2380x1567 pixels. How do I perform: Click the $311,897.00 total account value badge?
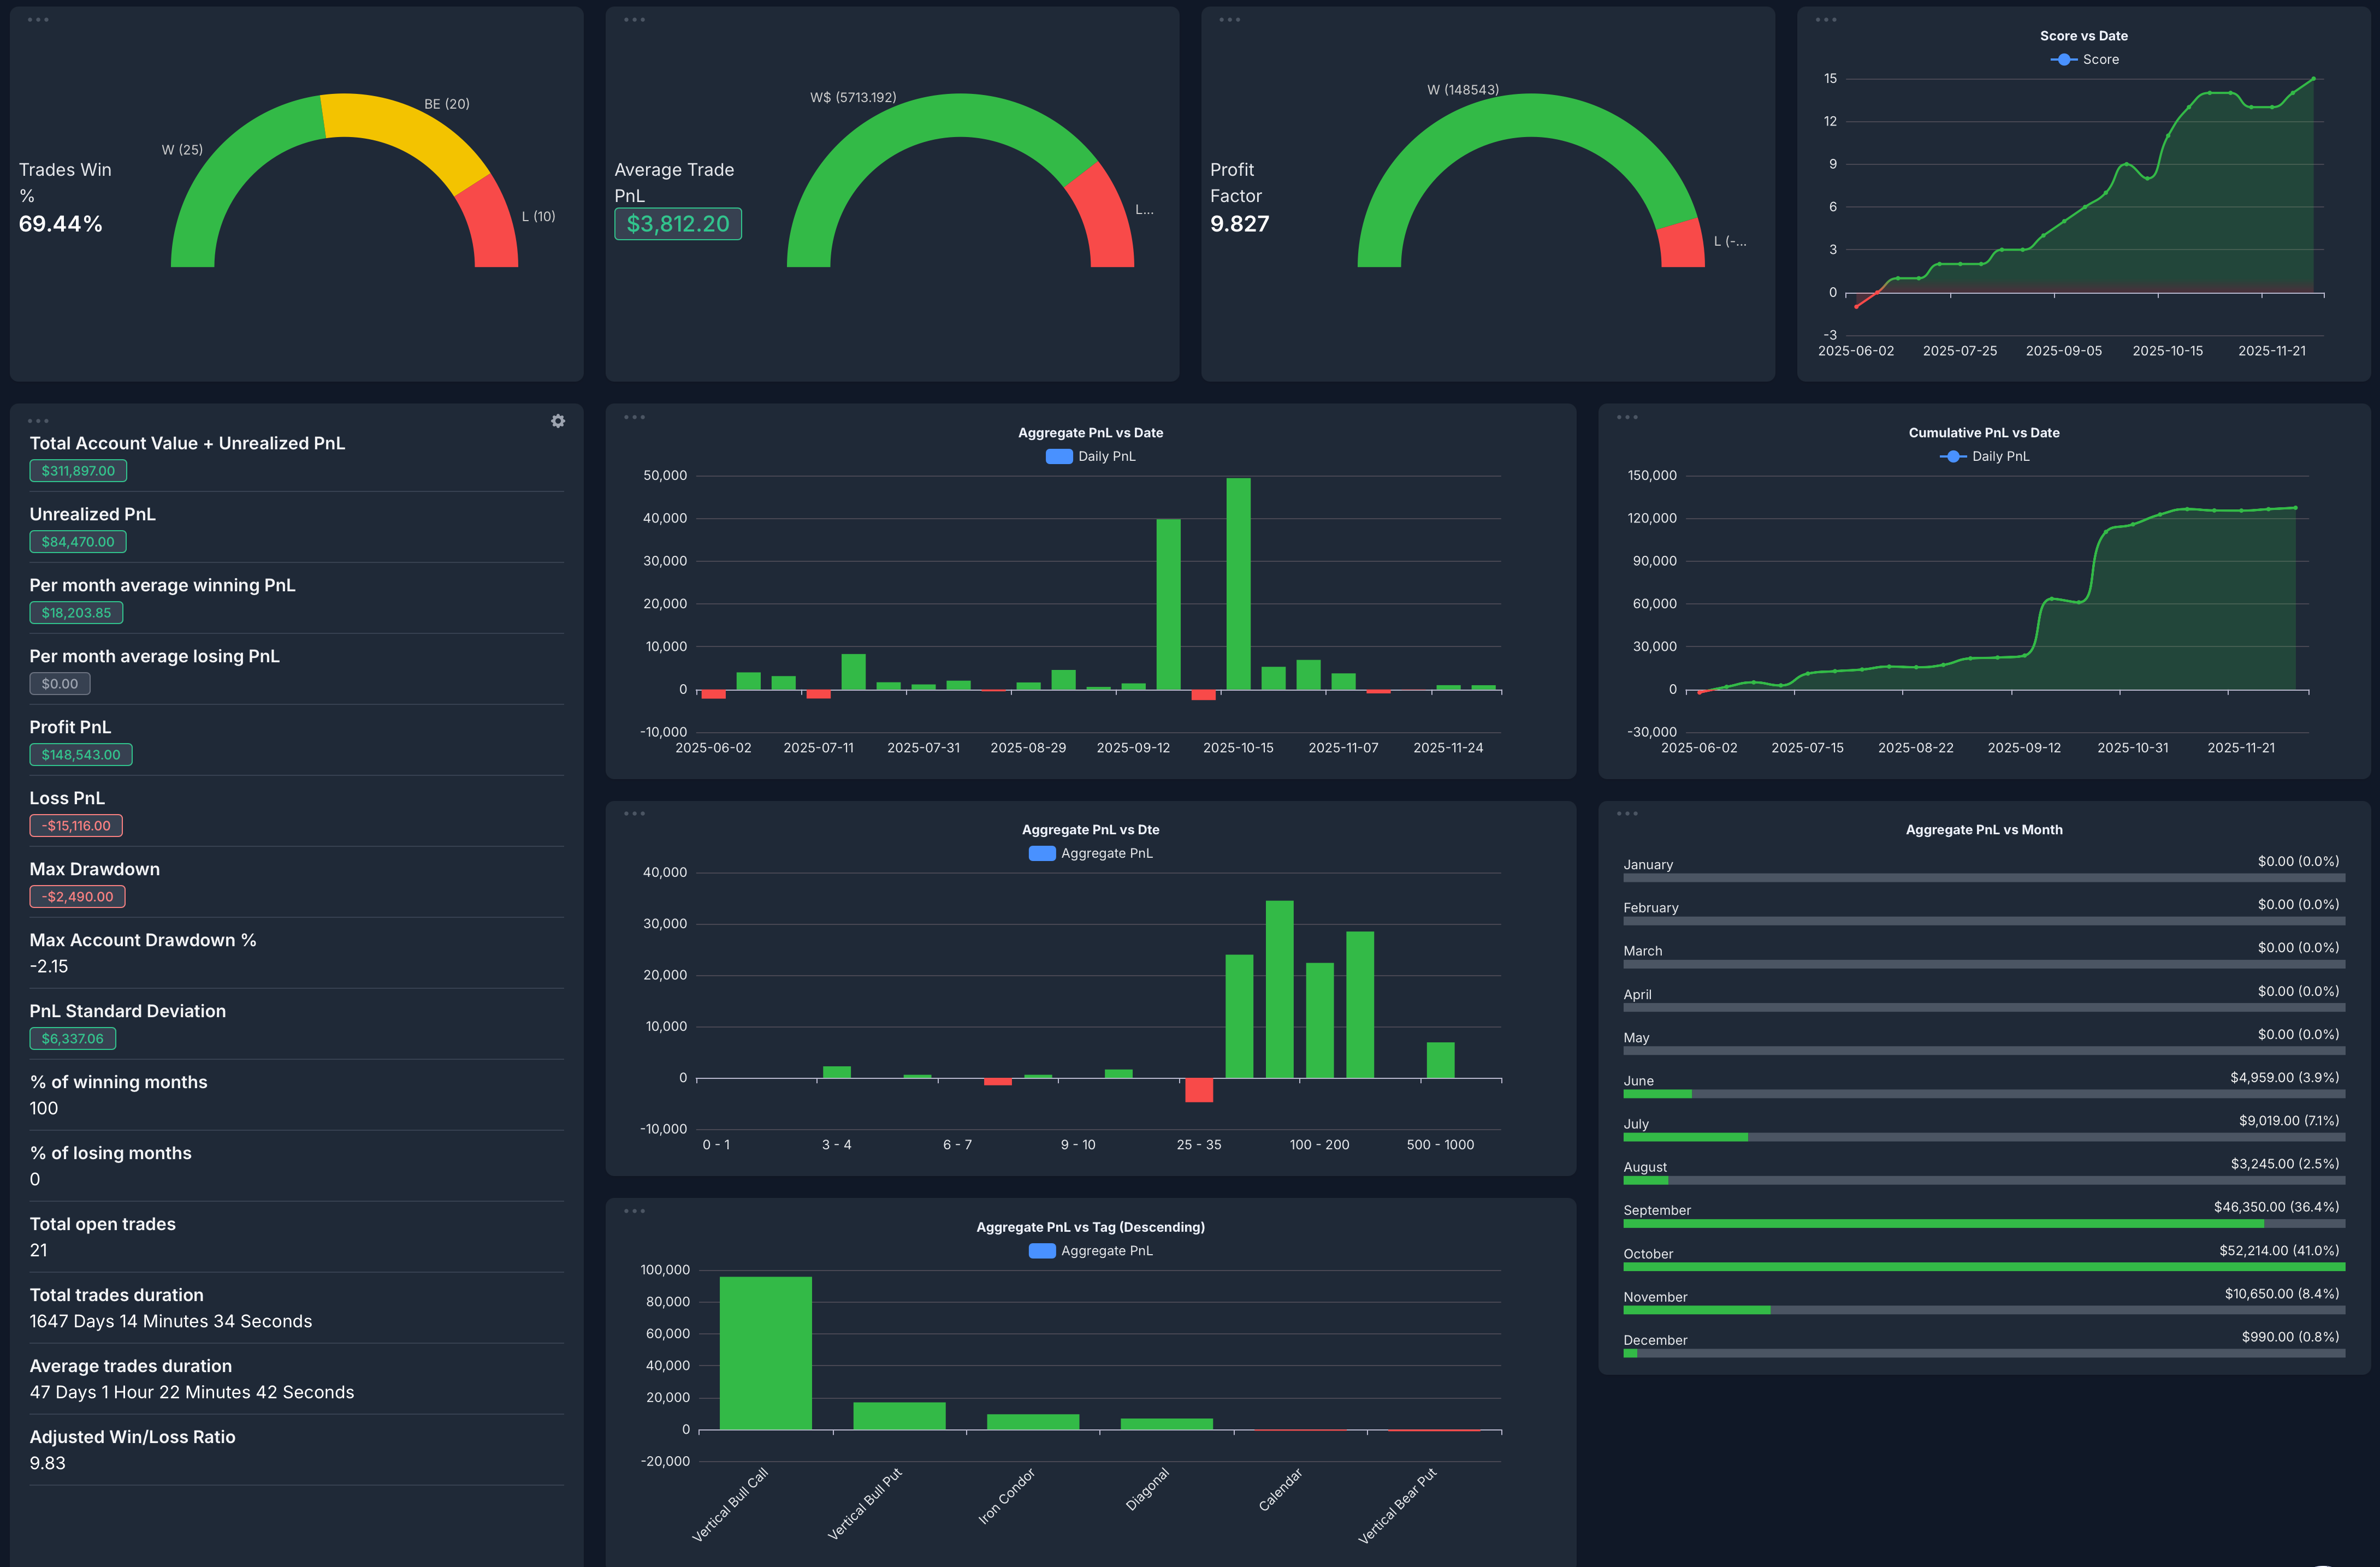coord(78,471)
